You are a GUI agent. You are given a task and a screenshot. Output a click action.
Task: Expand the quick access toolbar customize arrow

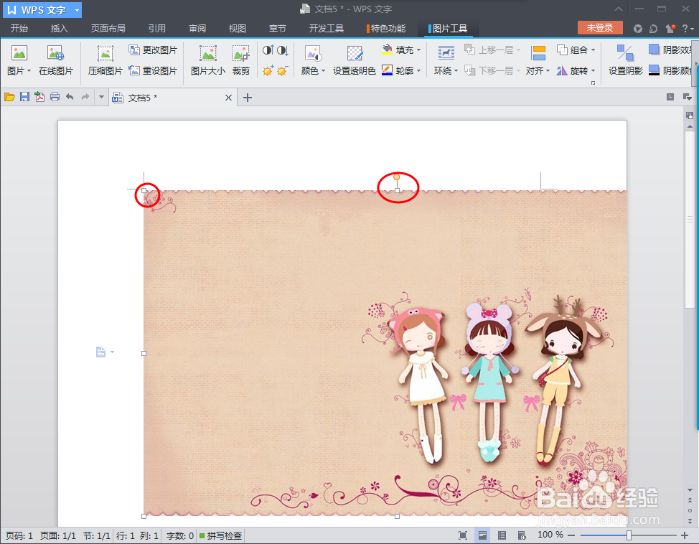tap(102, 97)
